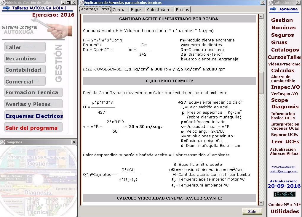Click the Sistema Integral AUTOXUGA logo
The height and width of the screenshot is (217, 302).
pos(19,30)
